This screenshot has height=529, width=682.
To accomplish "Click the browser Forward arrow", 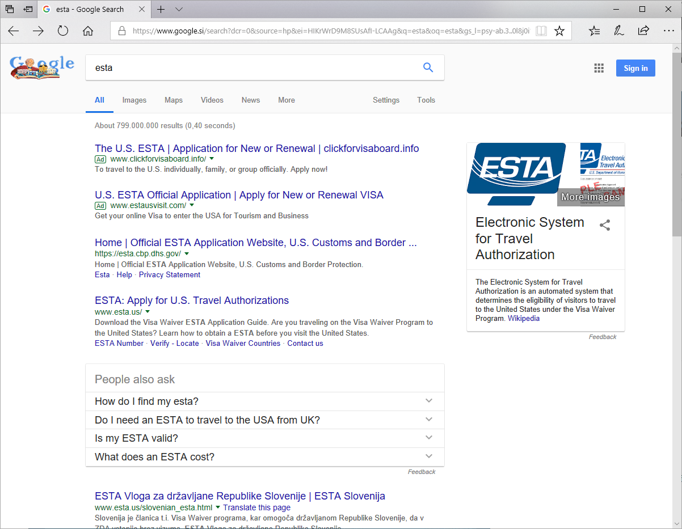I will [38, 31].
